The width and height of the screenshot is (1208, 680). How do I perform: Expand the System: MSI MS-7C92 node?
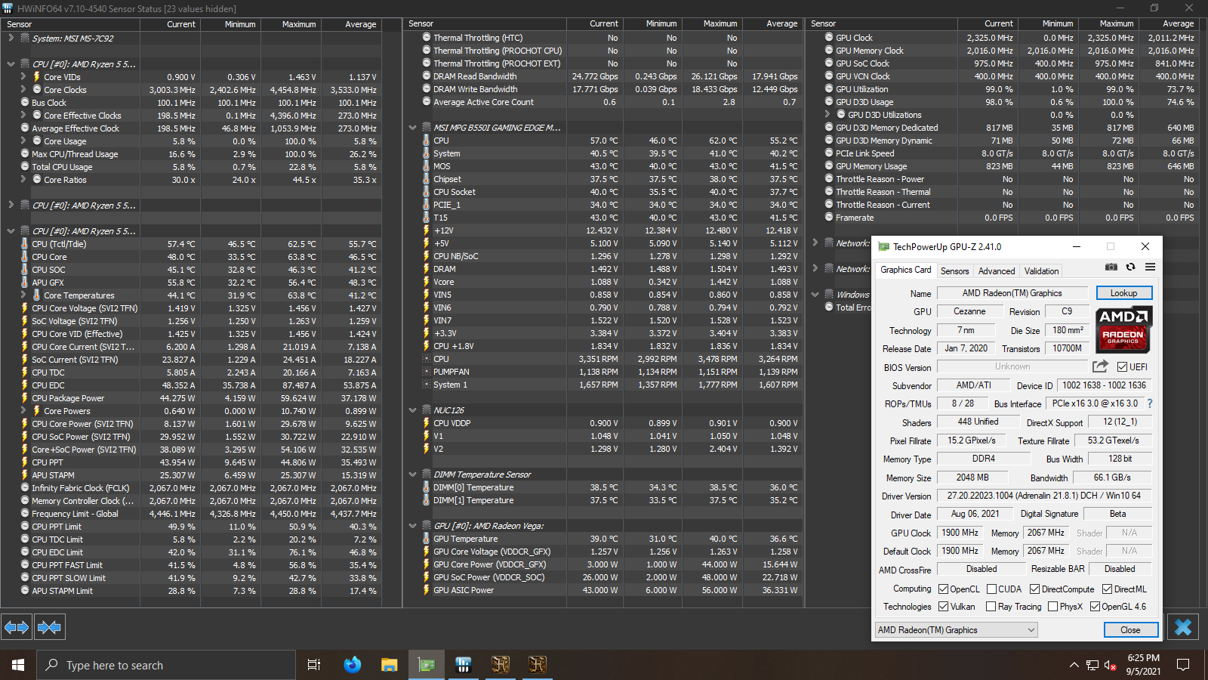click(11, 38)
